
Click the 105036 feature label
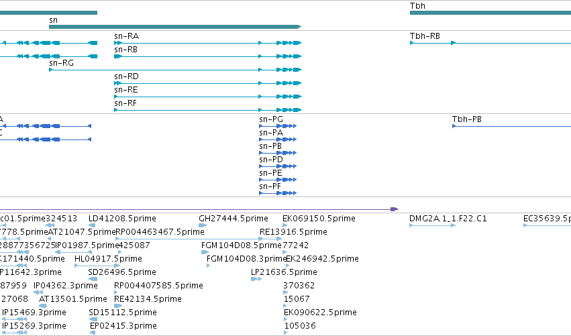(x=300, y=326)
